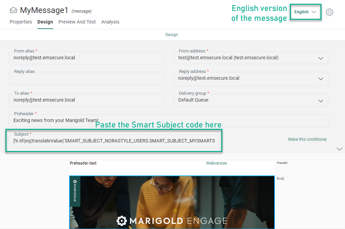Select the Preheader-text placeholder
Viewport: 345px width, 229px height.
click(x=83, y=163)
